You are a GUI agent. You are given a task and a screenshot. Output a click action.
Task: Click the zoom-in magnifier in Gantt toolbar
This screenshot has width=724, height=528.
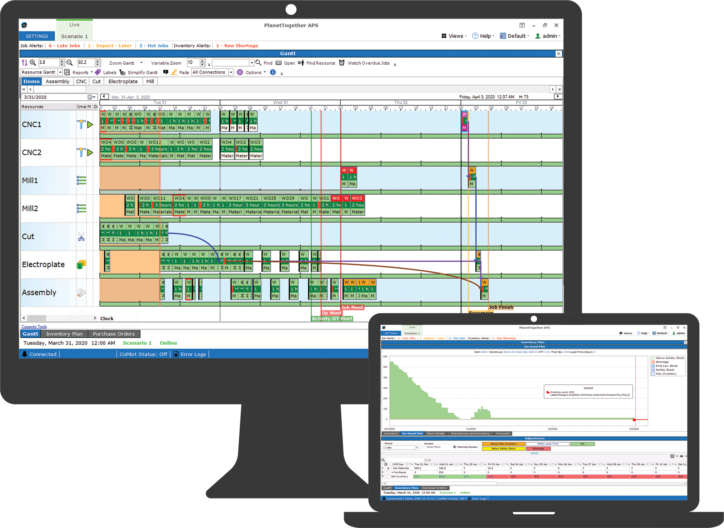pos(33,63)
